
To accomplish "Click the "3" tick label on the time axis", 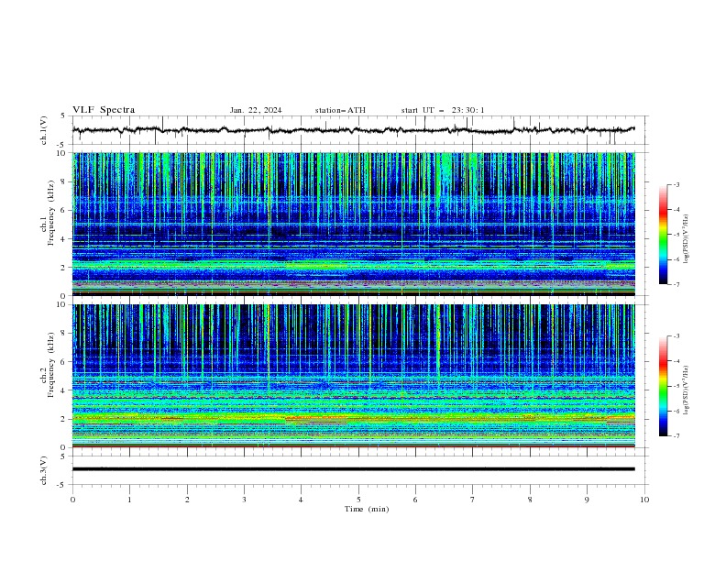I will [x=244, y=500].
